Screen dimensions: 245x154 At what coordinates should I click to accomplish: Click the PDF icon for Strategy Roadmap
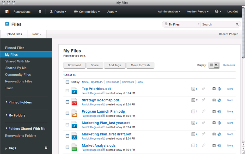tap(74, 102)
